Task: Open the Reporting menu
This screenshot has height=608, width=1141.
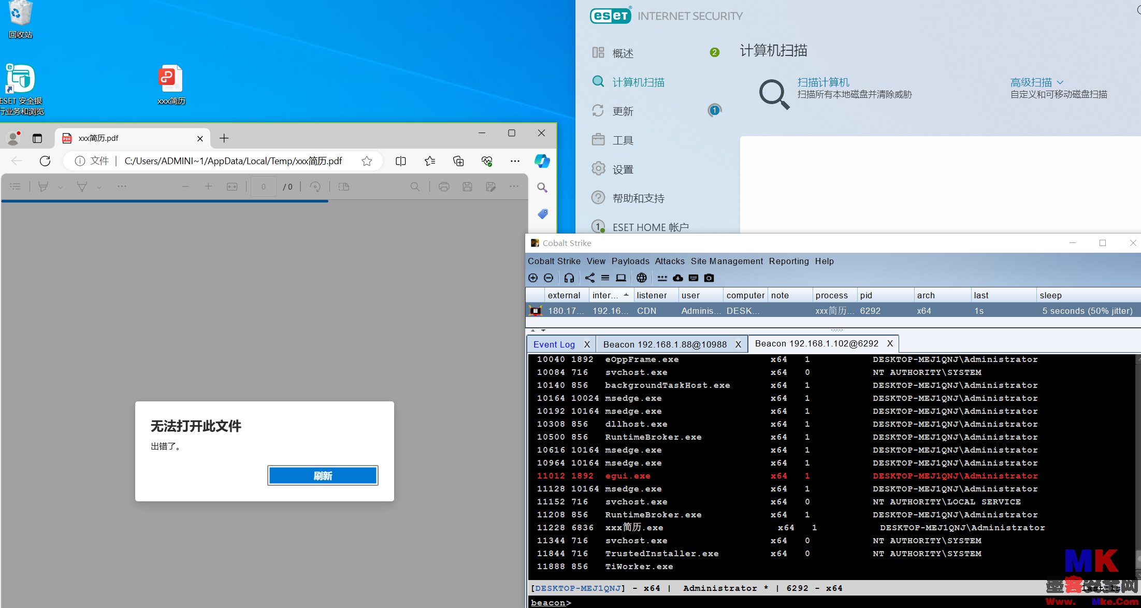Action: click(788, 261)
